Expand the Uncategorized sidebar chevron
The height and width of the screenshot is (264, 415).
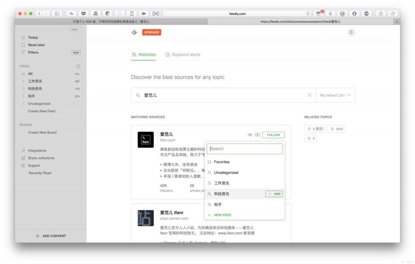[x=23, y=104]
